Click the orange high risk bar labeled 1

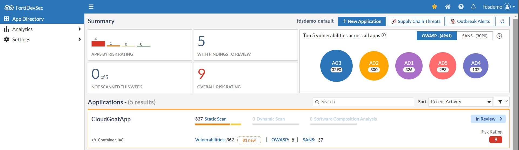pos(113,46)
